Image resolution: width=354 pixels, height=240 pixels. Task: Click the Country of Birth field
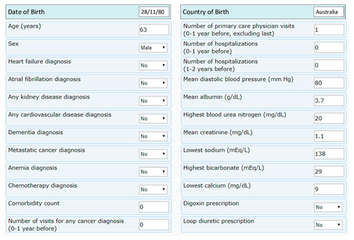pyautogui.click(x=329, y=12)
